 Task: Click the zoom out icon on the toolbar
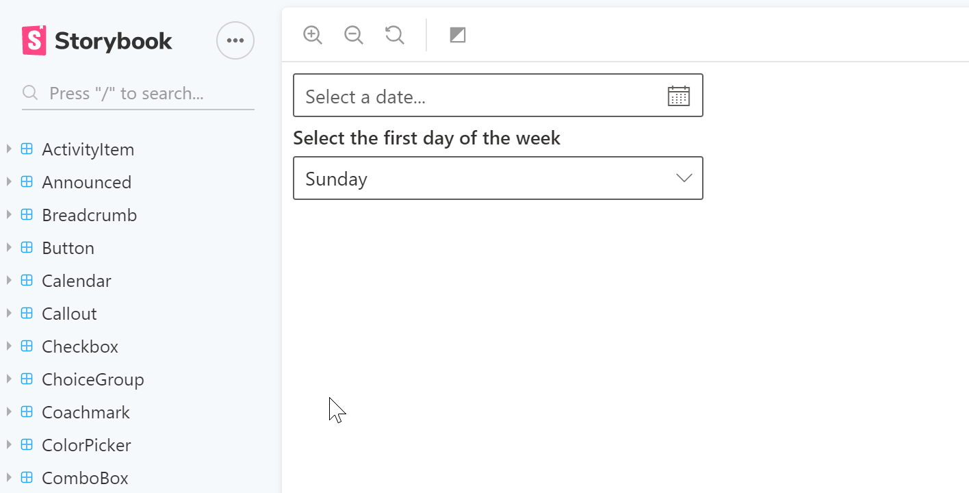[353, 34]
